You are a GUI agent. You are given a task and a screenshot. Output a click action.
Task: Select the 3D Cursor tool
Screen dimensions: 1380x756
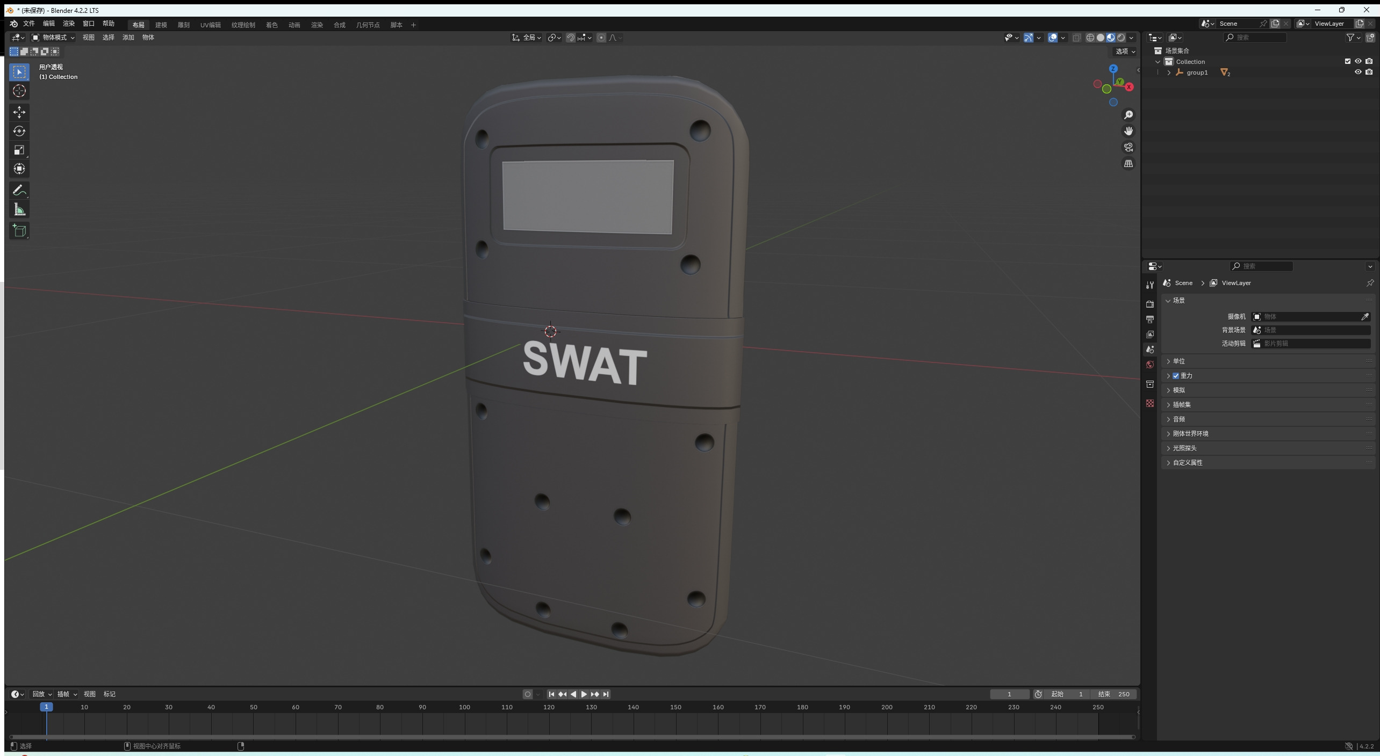point(19,91)
